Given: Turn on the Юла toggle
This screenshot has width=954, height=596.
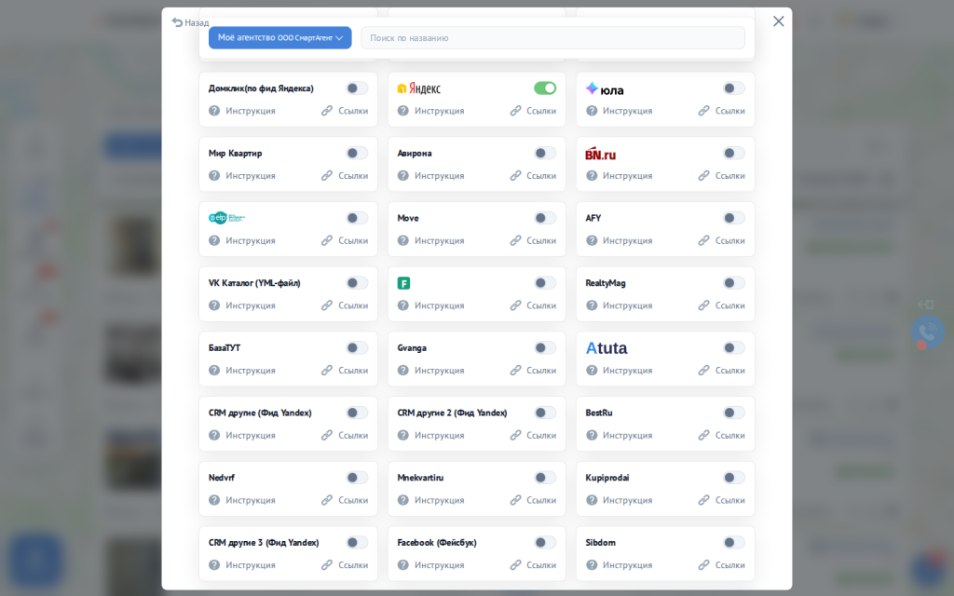Looking at the screenshot, I should tap(734, 88).
